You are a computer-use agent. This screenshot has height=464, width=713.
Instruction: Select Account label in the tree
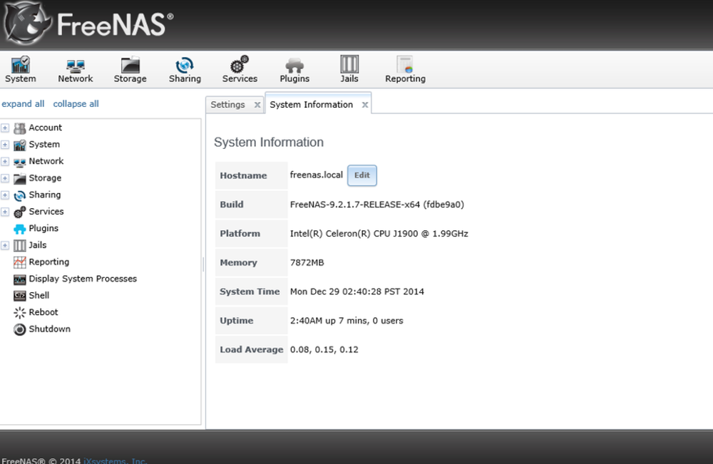[46, 128]
